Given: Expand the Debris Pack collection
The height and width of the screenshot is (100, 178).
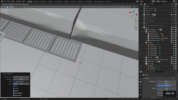Looking at the screenshot, I should click(x=144, y=62).
